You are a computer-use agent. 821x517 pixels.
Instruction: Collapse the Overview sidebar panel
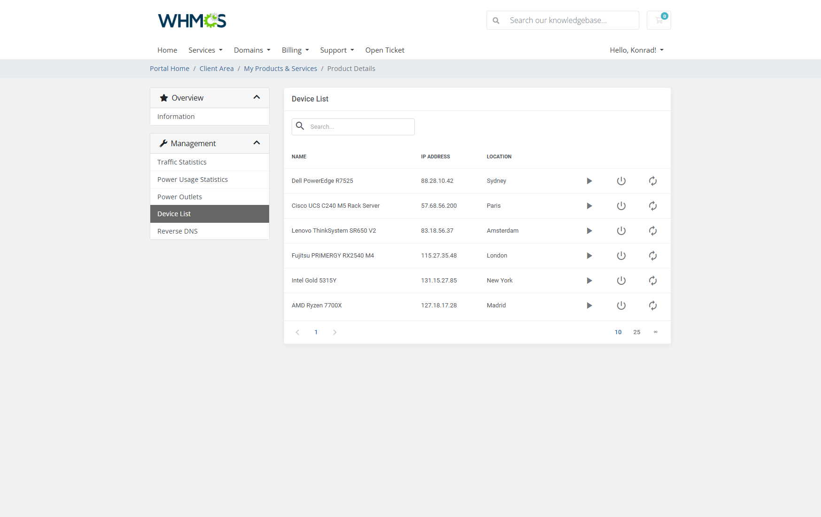pyautogui.click(x=256, y=97)
